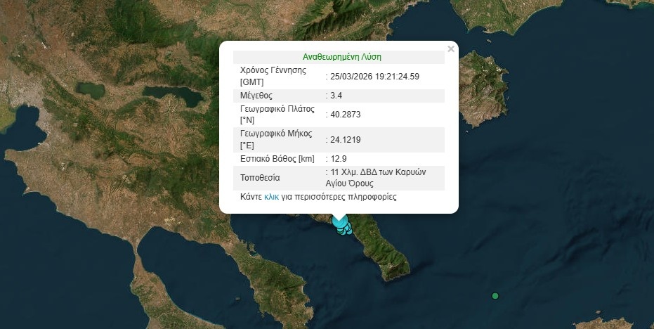Click the longitude value 24.1219
This screenshot has width=654, height=329.
click(345, 139)
